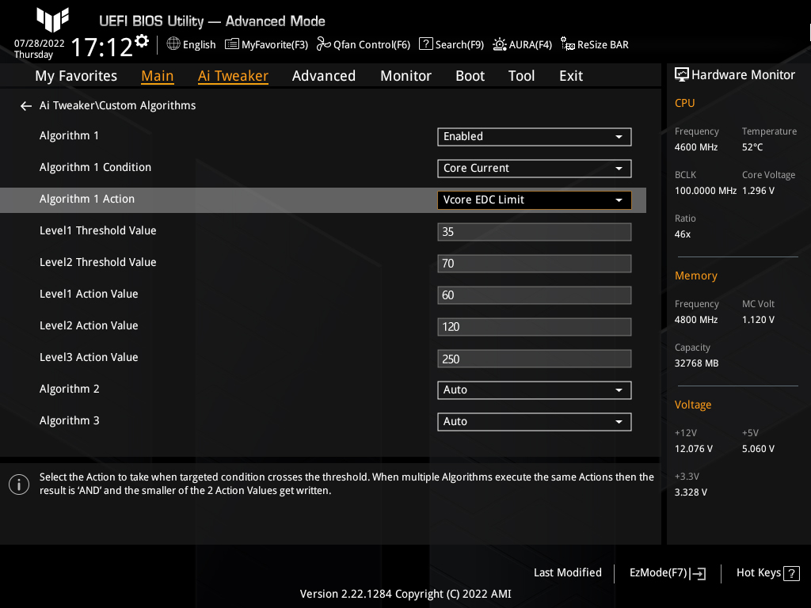
Task: Select the Algorithm 1 label
Action: (x=69, y=136)
